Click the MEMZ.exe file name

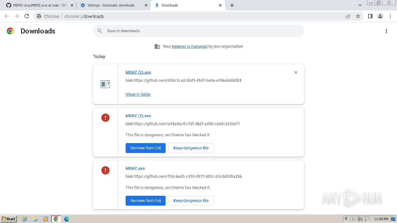[x=135, y=168]
